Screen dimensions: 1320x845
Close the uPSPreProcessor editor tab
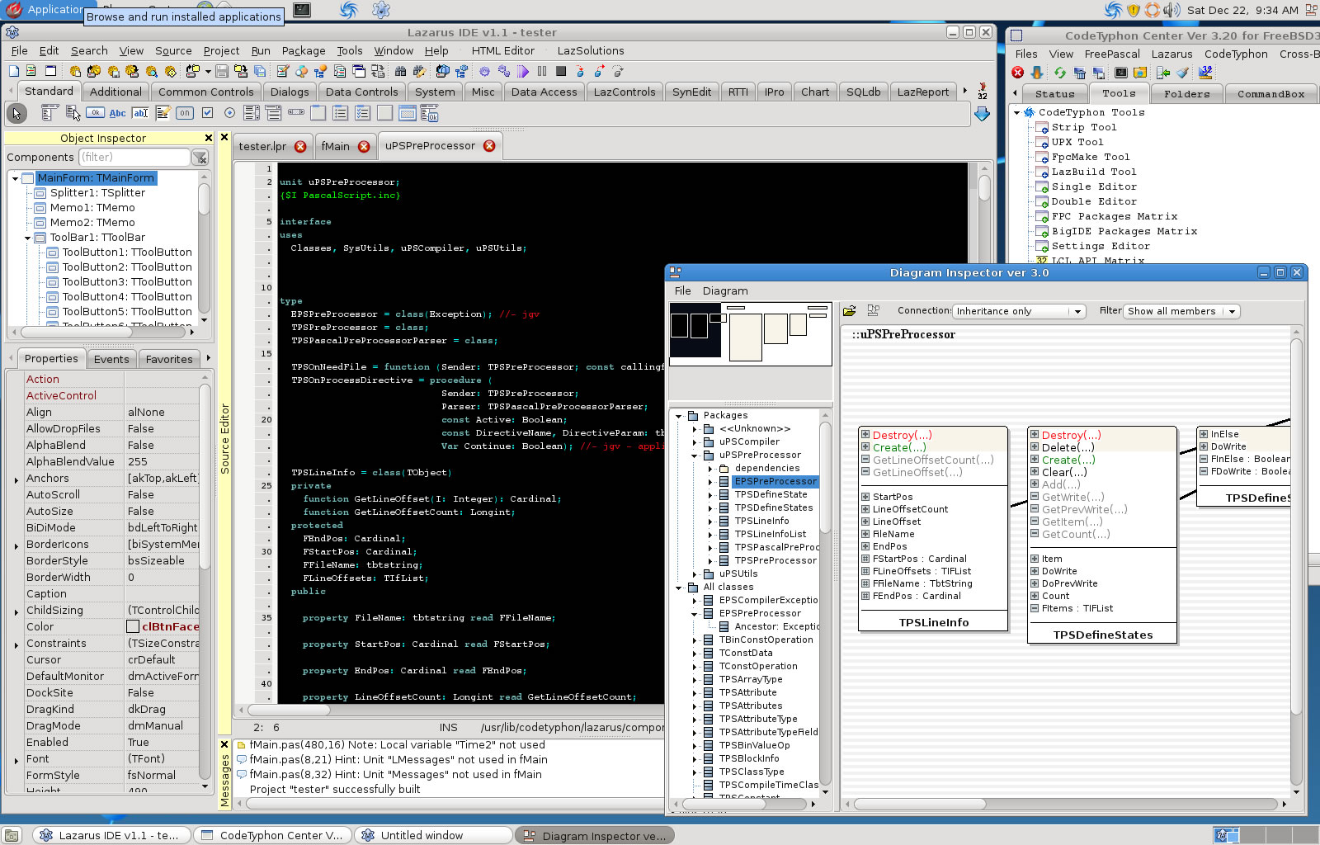[489, 146]
